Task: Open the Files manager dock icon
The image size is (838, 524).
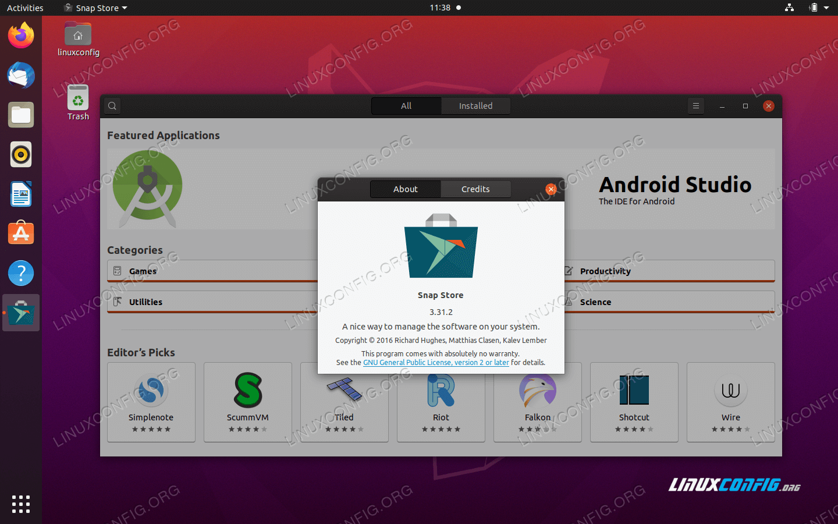Action: (x=21, y=115)
